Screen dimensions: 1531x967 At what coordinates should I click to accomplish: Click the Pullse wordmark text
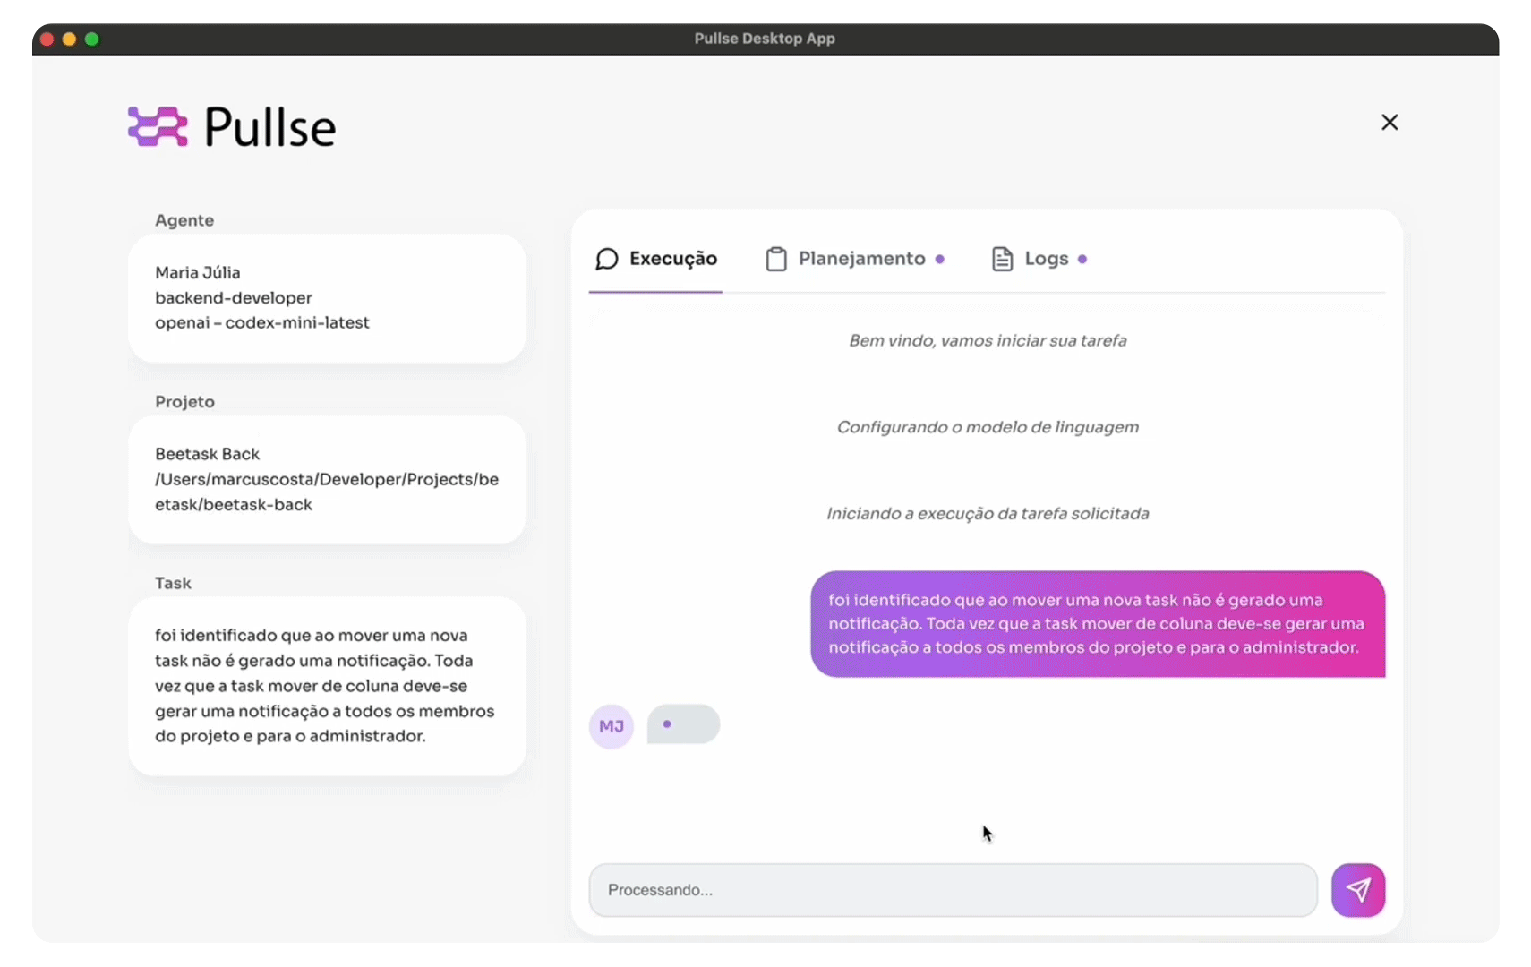coord(269,127)
